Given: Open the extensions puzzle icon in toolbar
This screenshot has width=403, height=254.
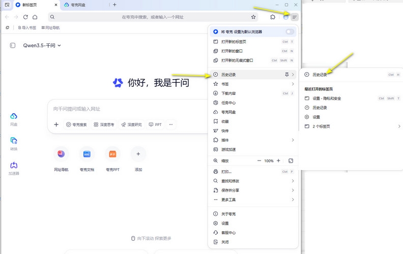Looking at the screenshot, I should tap(273, 17).
